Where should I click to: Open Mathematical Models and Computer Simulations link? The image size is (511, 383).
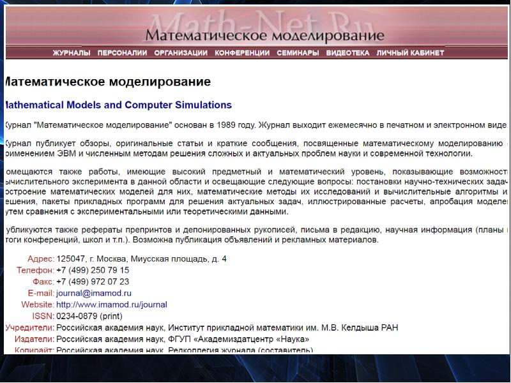pyautogui.click(x=118, y=105)
